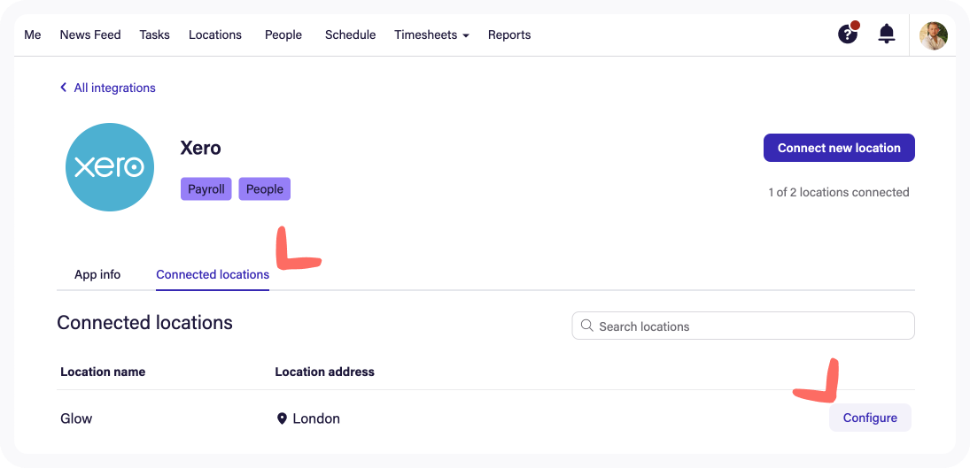Screen dimensions: 970x468
Task: Click the Glow location name
Action: (76, 418)
